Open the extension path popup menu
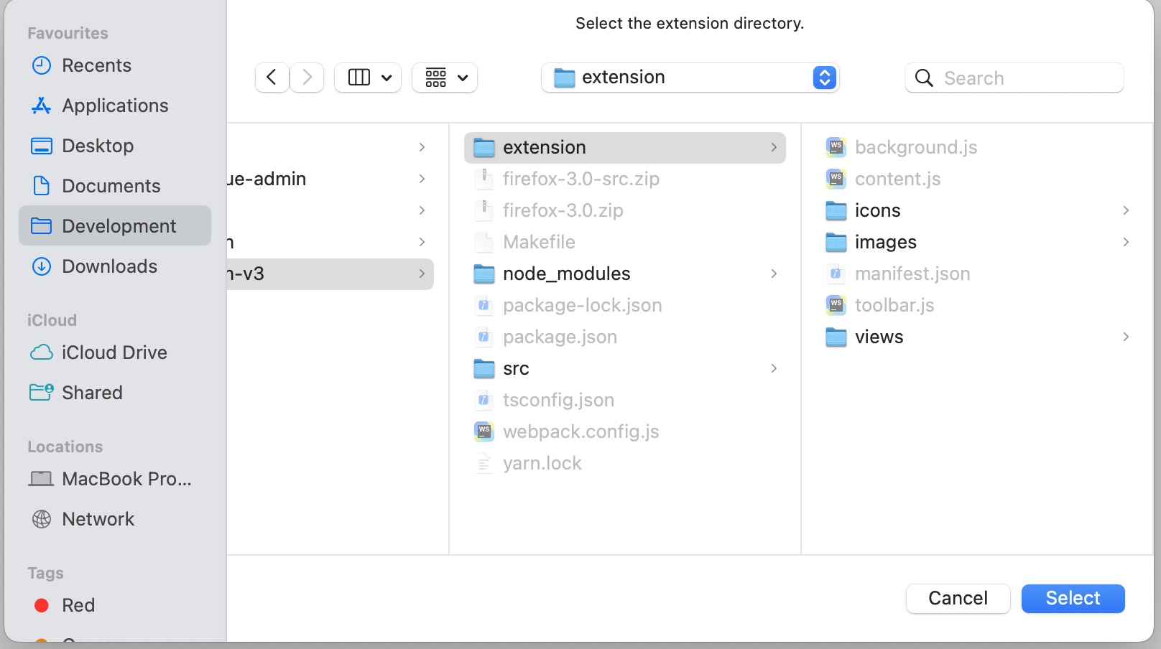The width and height of the screenshot is (1161, 649). tap(690, 78)
